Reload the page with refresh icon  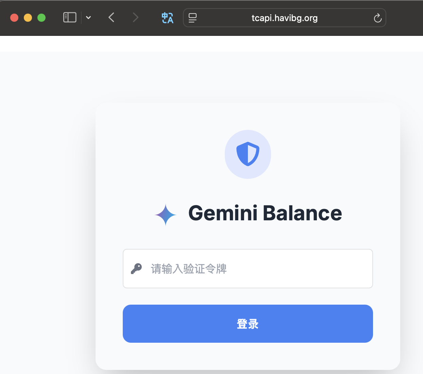click(x=377, y=18)
